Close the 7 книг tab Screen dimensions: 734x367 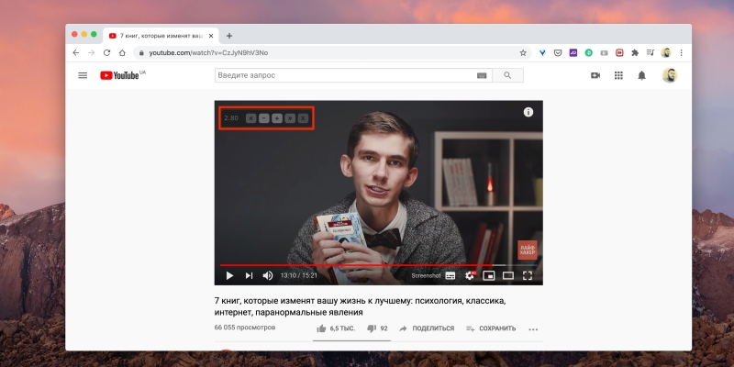pos(211,36)
